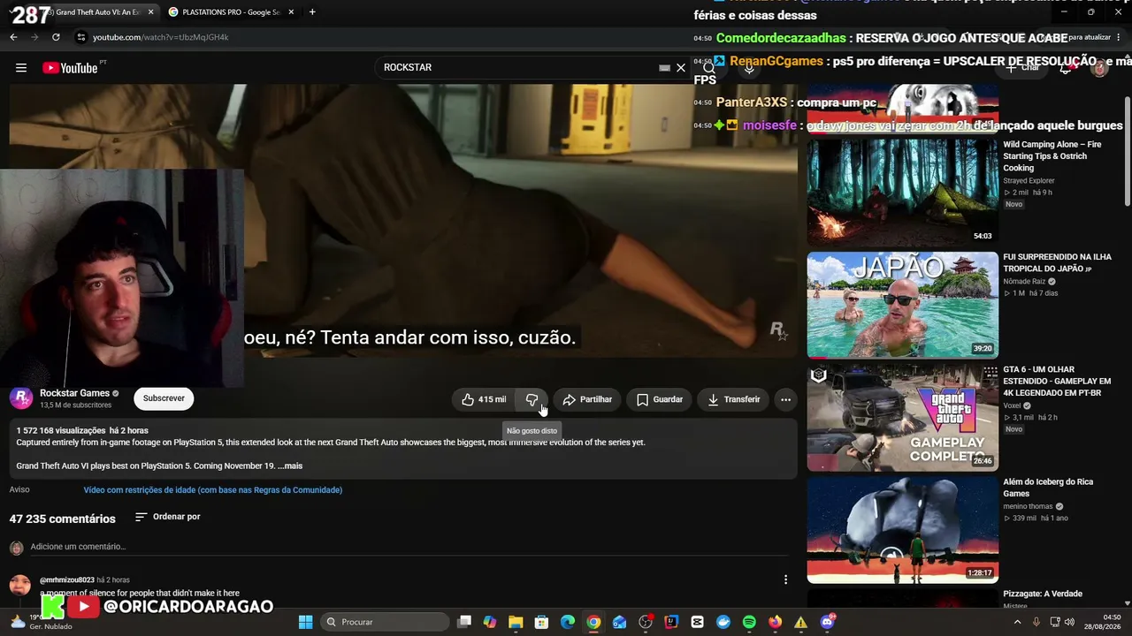Open the Rockstar Games channel name
1132x636 pixels.
[x=74, y=393]
